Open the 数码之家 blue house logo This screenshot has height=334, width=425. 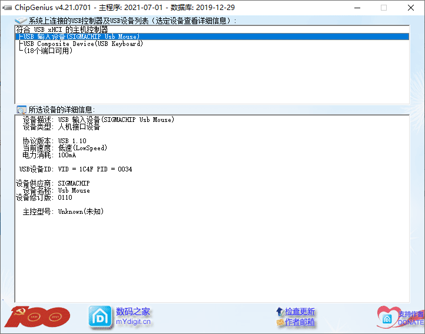(x=99, y=317)
